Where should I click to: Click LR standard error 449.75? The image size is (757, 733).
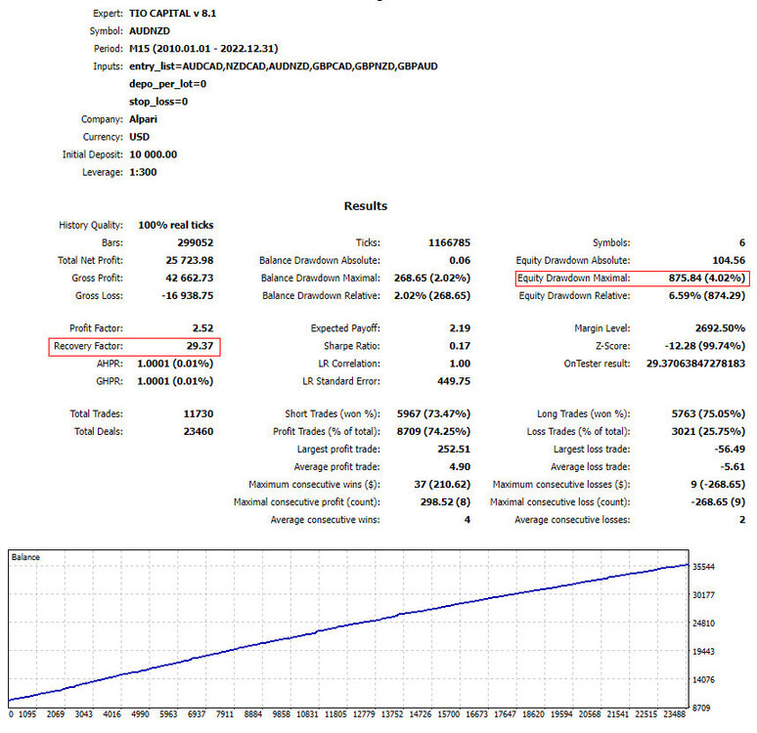tap(454, 381)
